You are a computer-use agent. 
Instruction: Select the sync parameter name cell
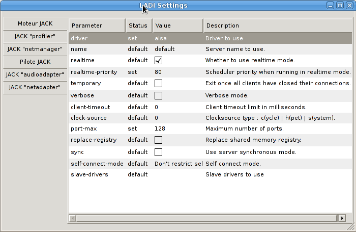pyautogui.click(x=77, y=152)
